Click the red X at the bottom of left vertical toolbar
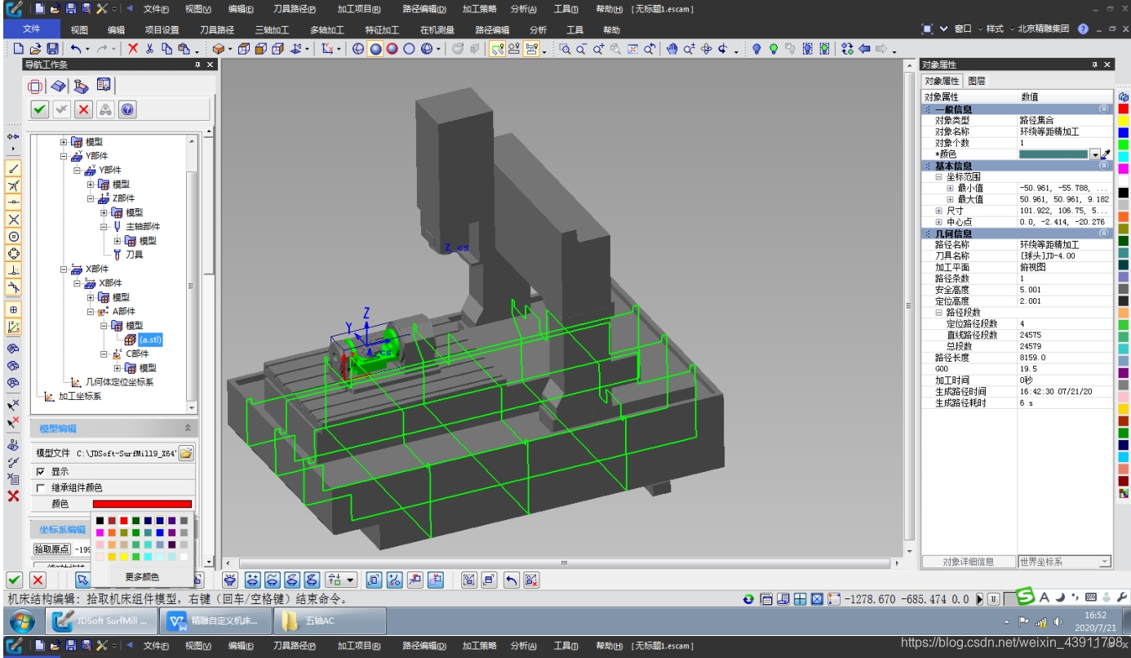 point(13,496)
